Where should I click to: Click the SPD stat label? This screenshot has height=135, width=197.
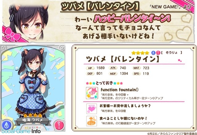click(x=136, y=74)
